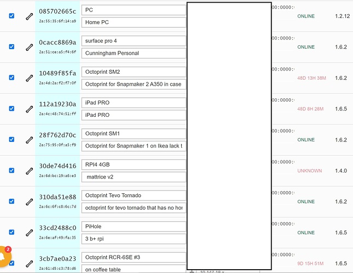Uncheck authorization box for 085702665c
Screen dimensions: 353x273
(x=11, y=16)
